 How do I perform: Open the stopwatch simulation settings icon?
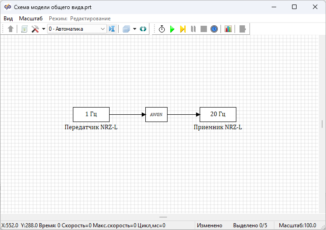(162, 29)
